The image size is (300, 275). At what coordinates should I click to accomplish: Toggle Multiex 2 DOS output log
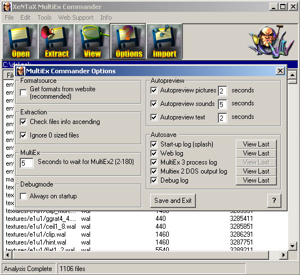[x=154, y=171]
